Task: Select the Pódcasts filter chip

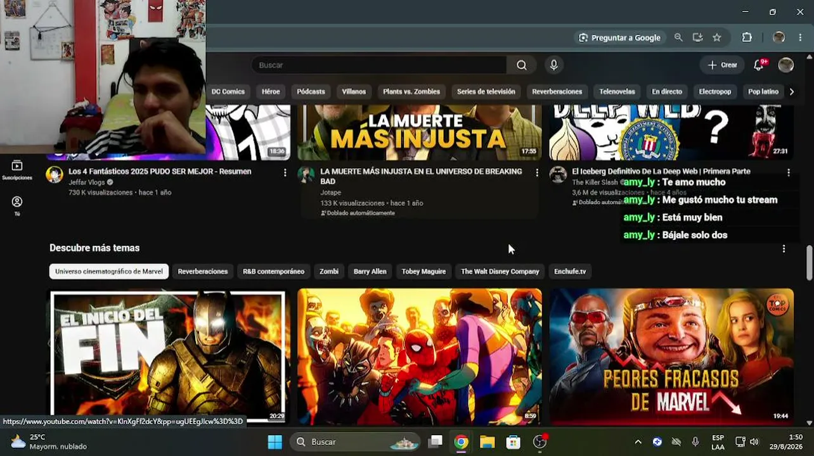Action: coord(311,92)
